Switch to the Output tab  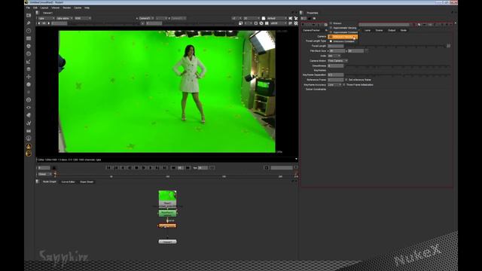pos(392,30)
